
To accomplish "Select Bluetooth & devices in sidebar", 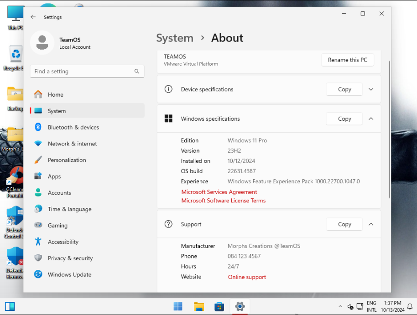I will click(x=87, y=127).
